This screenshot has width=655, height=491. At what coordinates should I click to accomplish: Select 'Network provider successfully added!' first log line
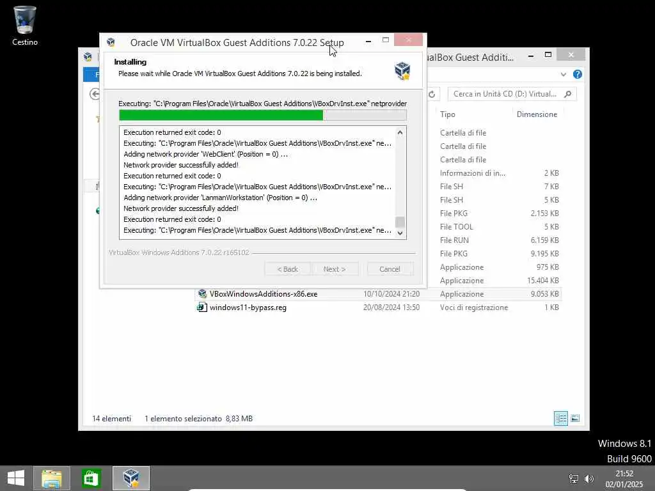point(181,165)
